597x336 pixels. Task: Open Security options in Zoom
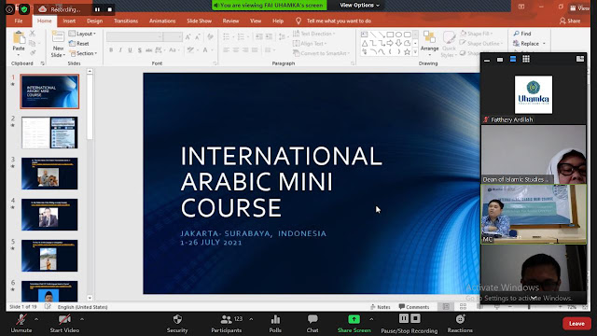click(177, 323)
